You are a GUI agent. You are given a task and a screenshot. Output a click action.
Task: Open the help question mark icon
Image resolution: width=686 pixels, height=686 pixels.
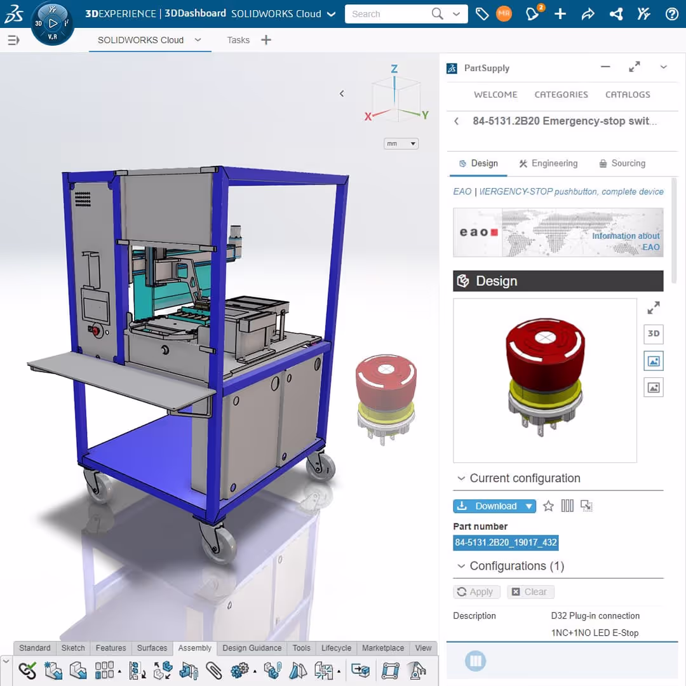671,14
